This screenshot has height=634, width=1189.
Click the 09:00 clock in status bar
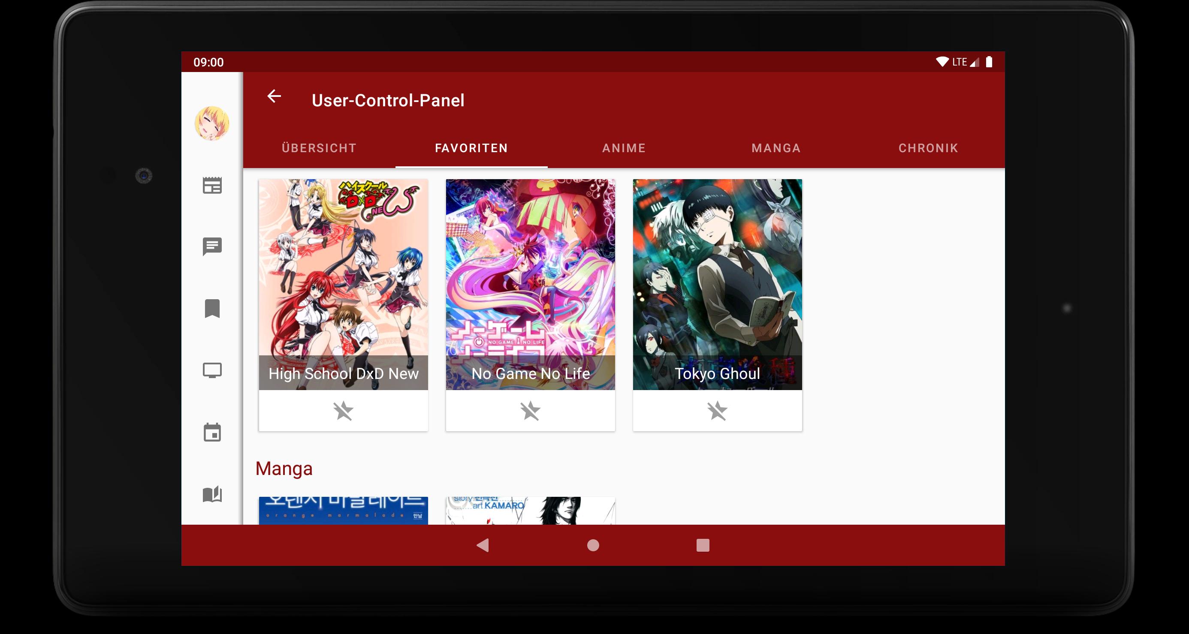208,62
